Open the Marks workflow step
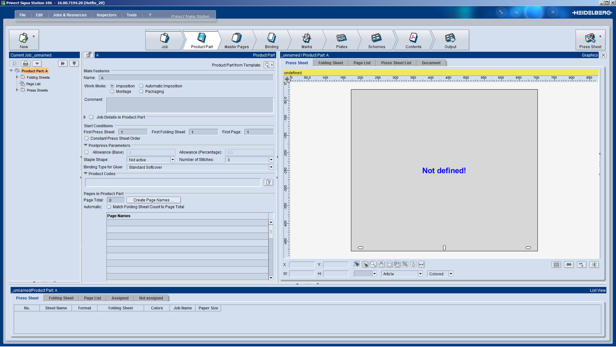The width and height of the screenshot is (616, 347). coord(306,40)
